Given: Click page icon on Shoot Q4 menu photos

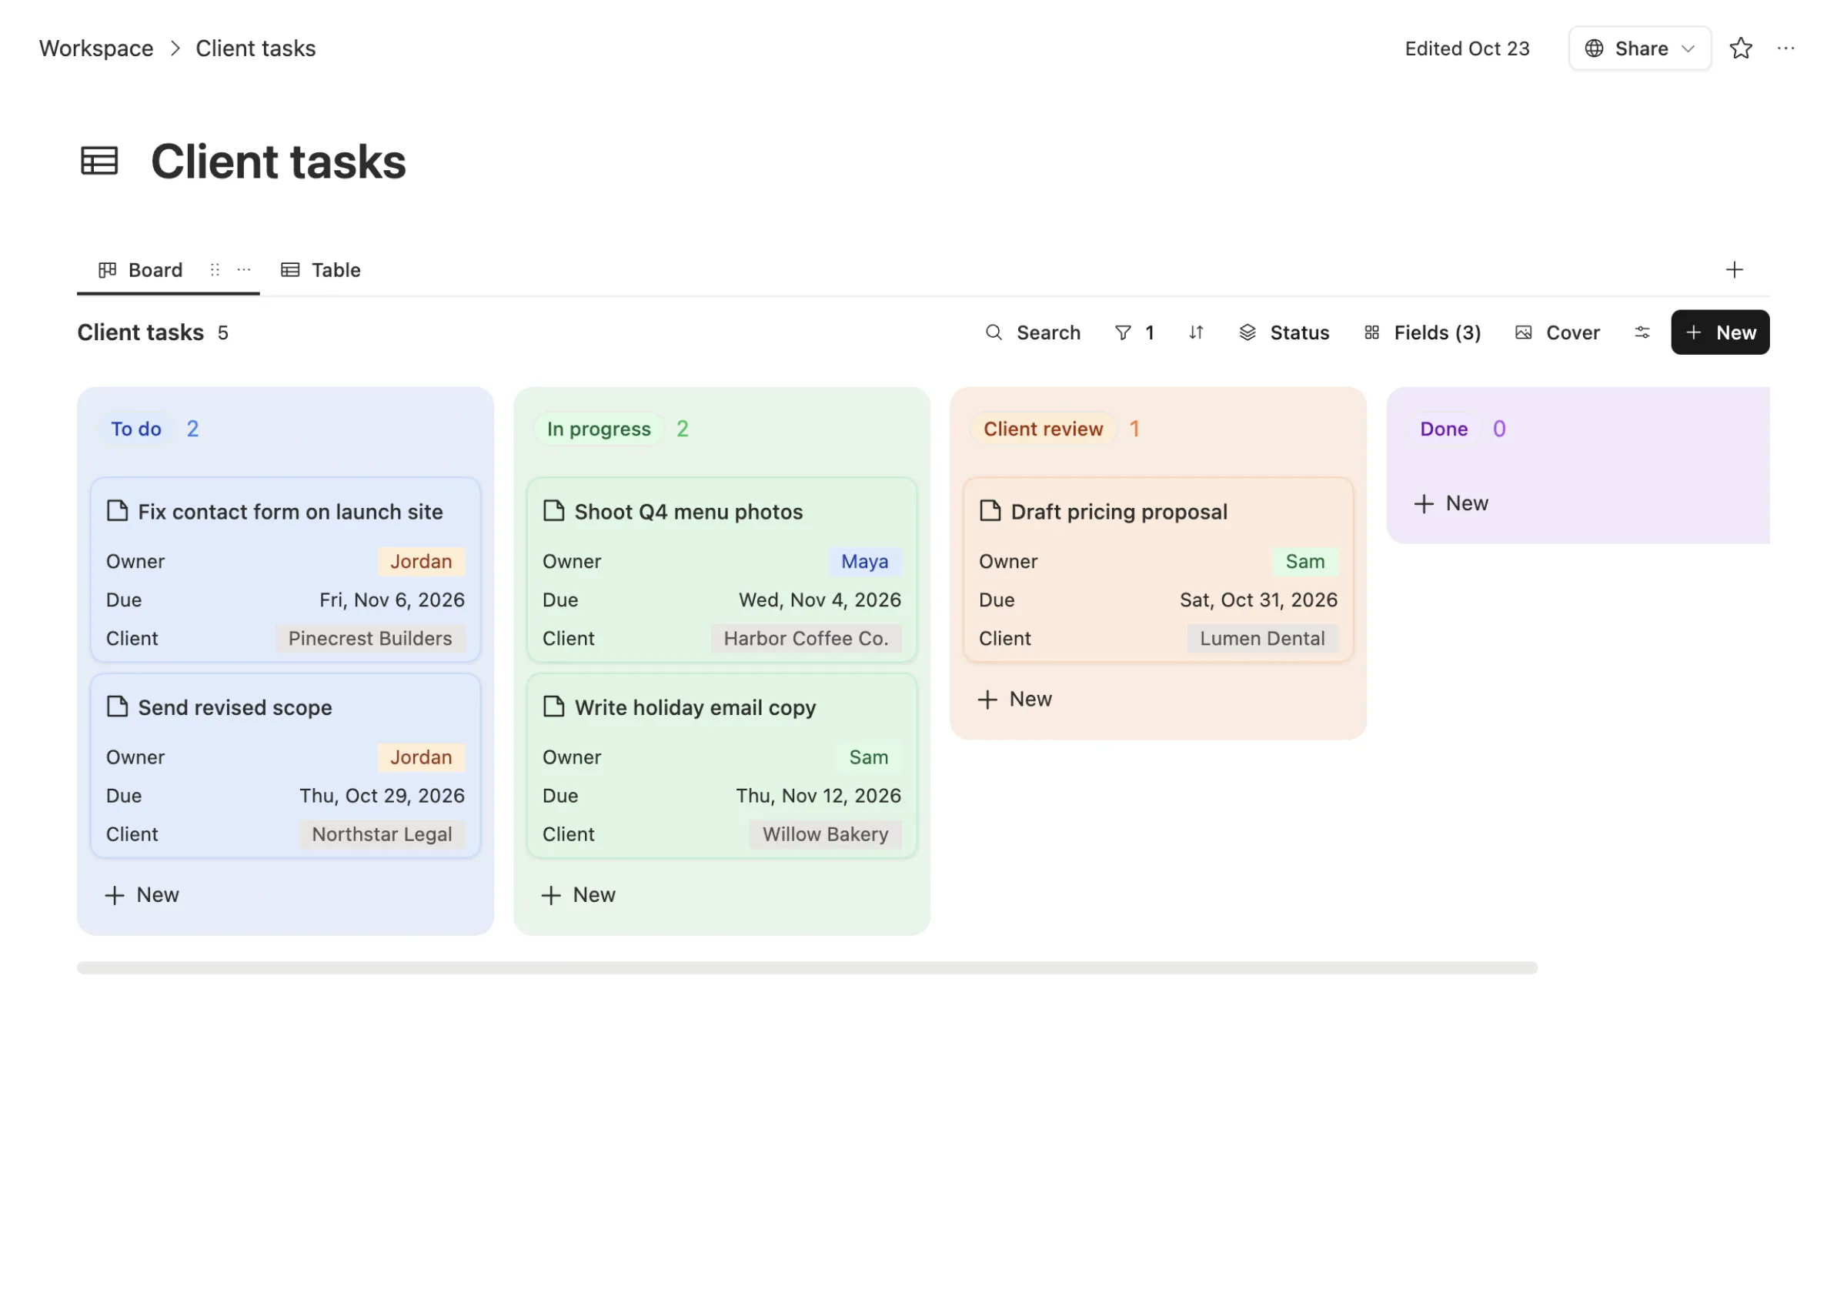Looking at the screenshot, I should (553, 510).
